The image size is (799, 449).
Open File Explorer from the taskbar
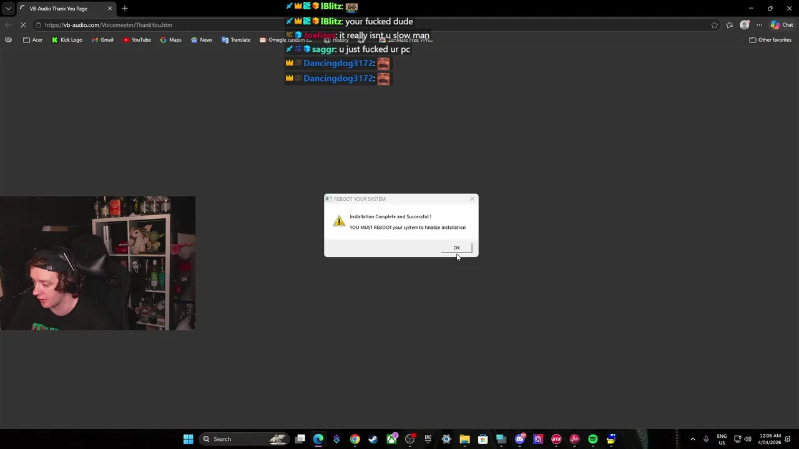(464, 439)
